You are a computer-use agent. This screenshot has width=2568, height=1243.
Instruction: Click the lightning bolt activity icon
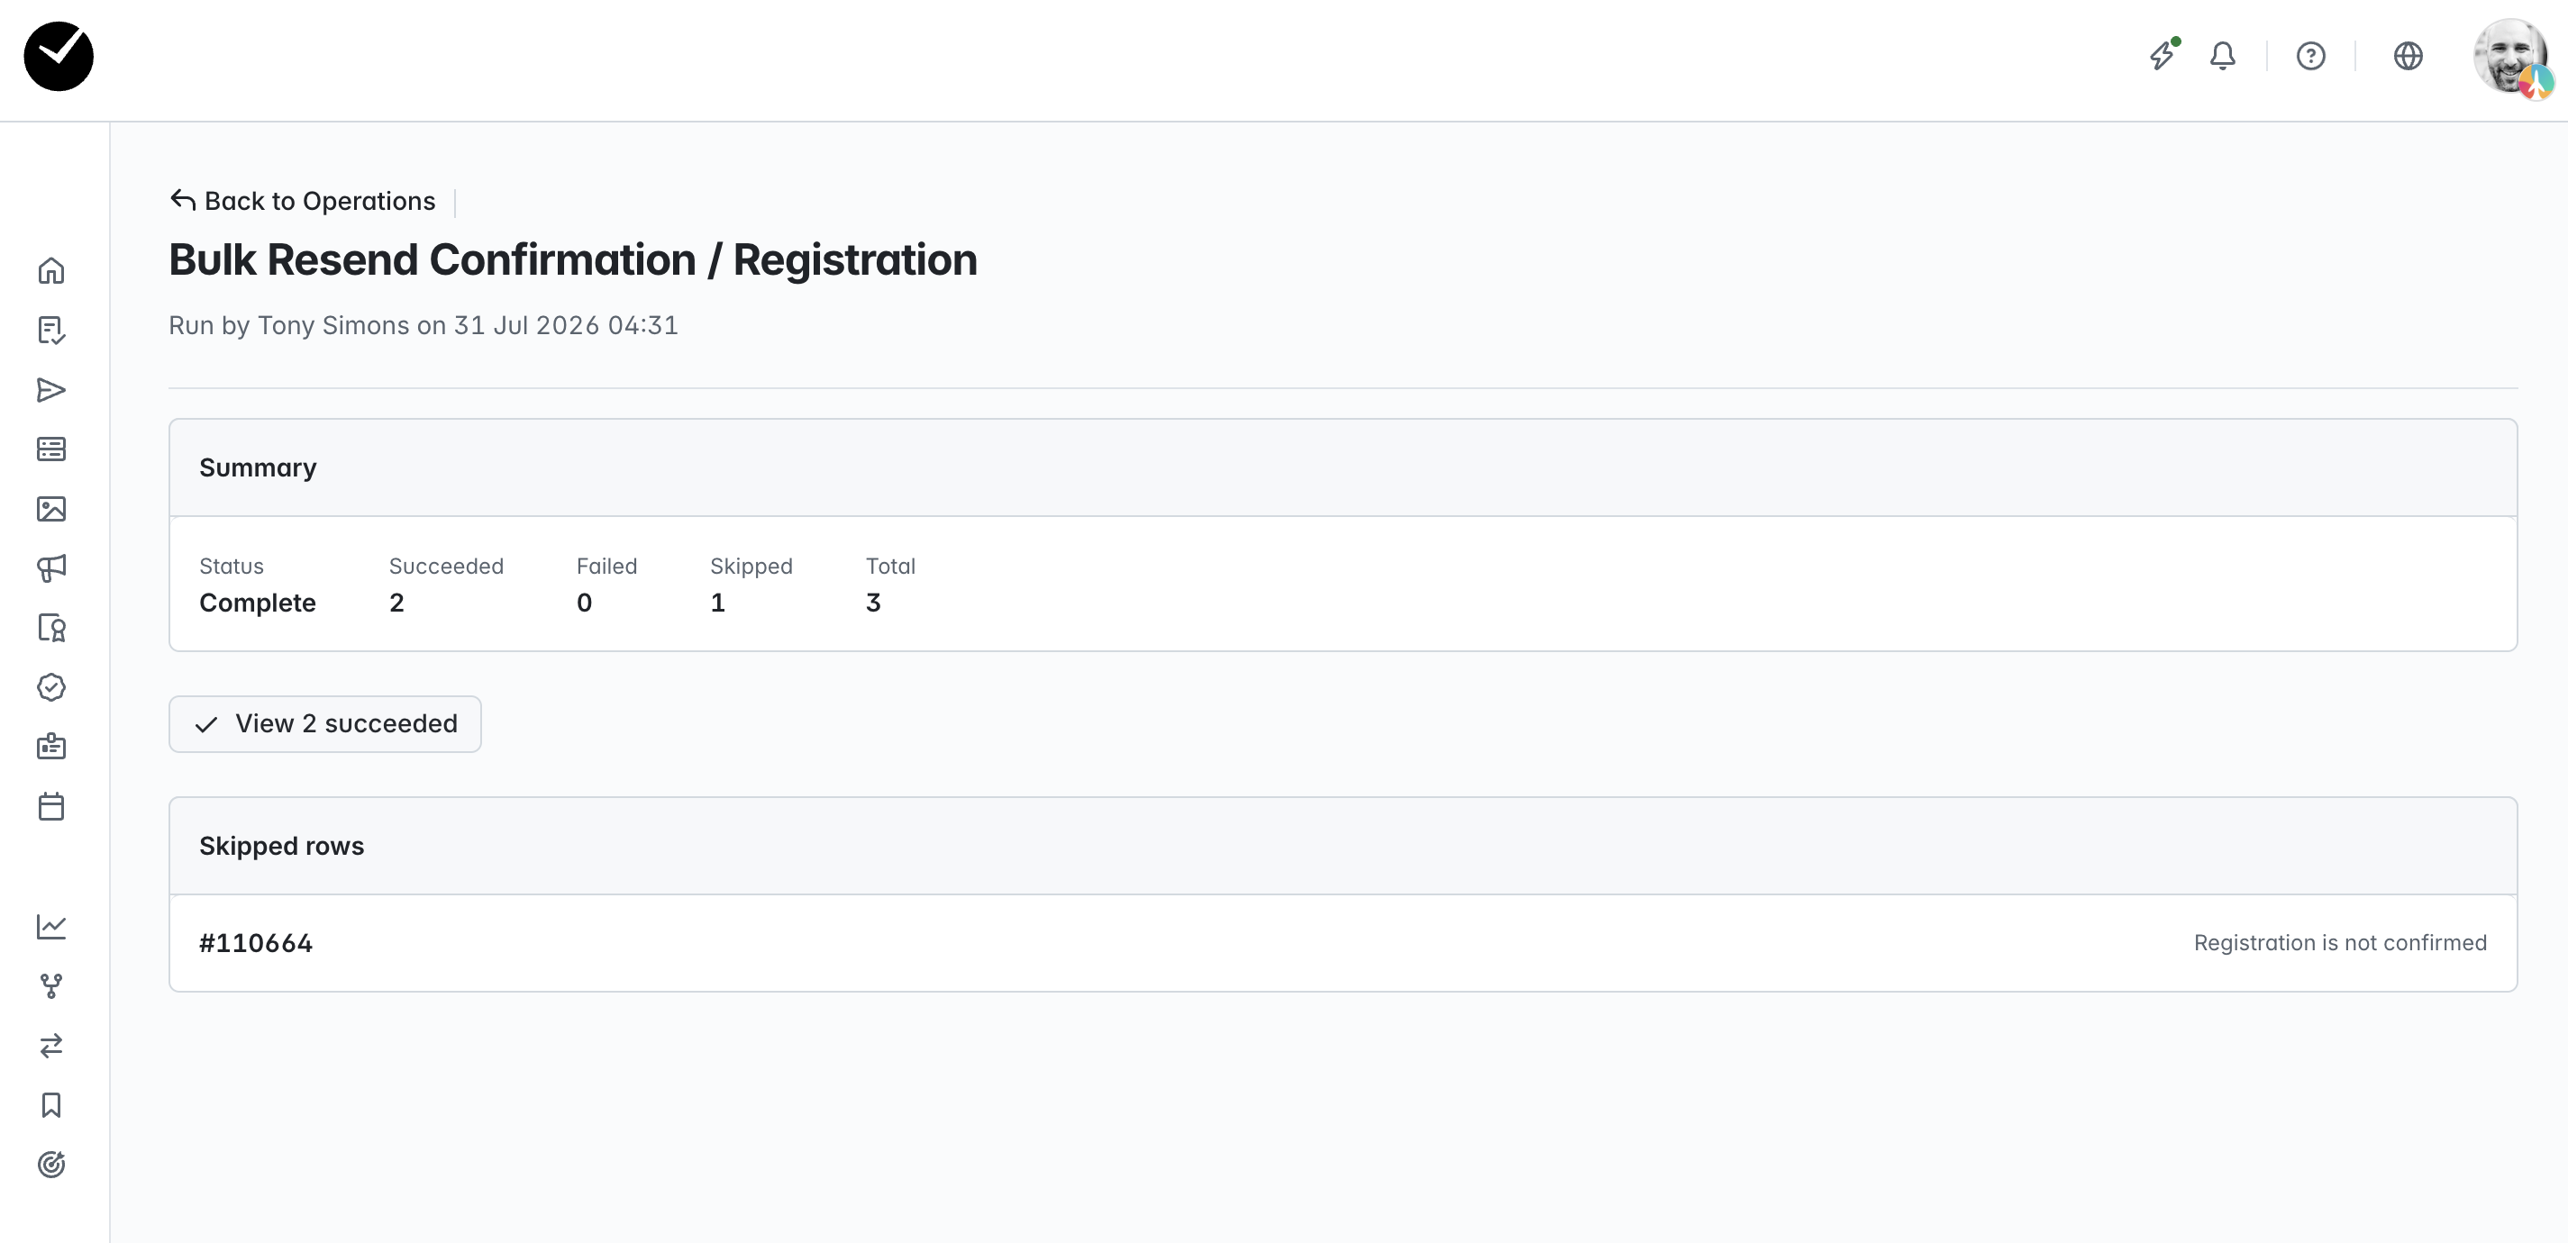tap(2163, 55)
